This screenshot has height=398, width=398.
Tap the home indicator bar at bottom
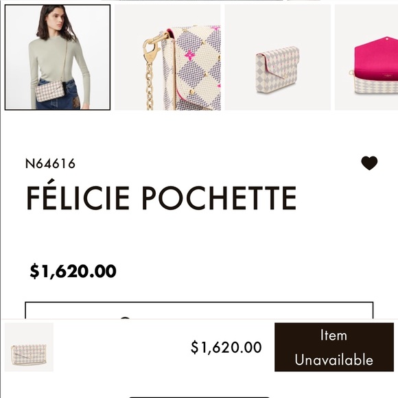pyautogui.click(x=199, y=397)
